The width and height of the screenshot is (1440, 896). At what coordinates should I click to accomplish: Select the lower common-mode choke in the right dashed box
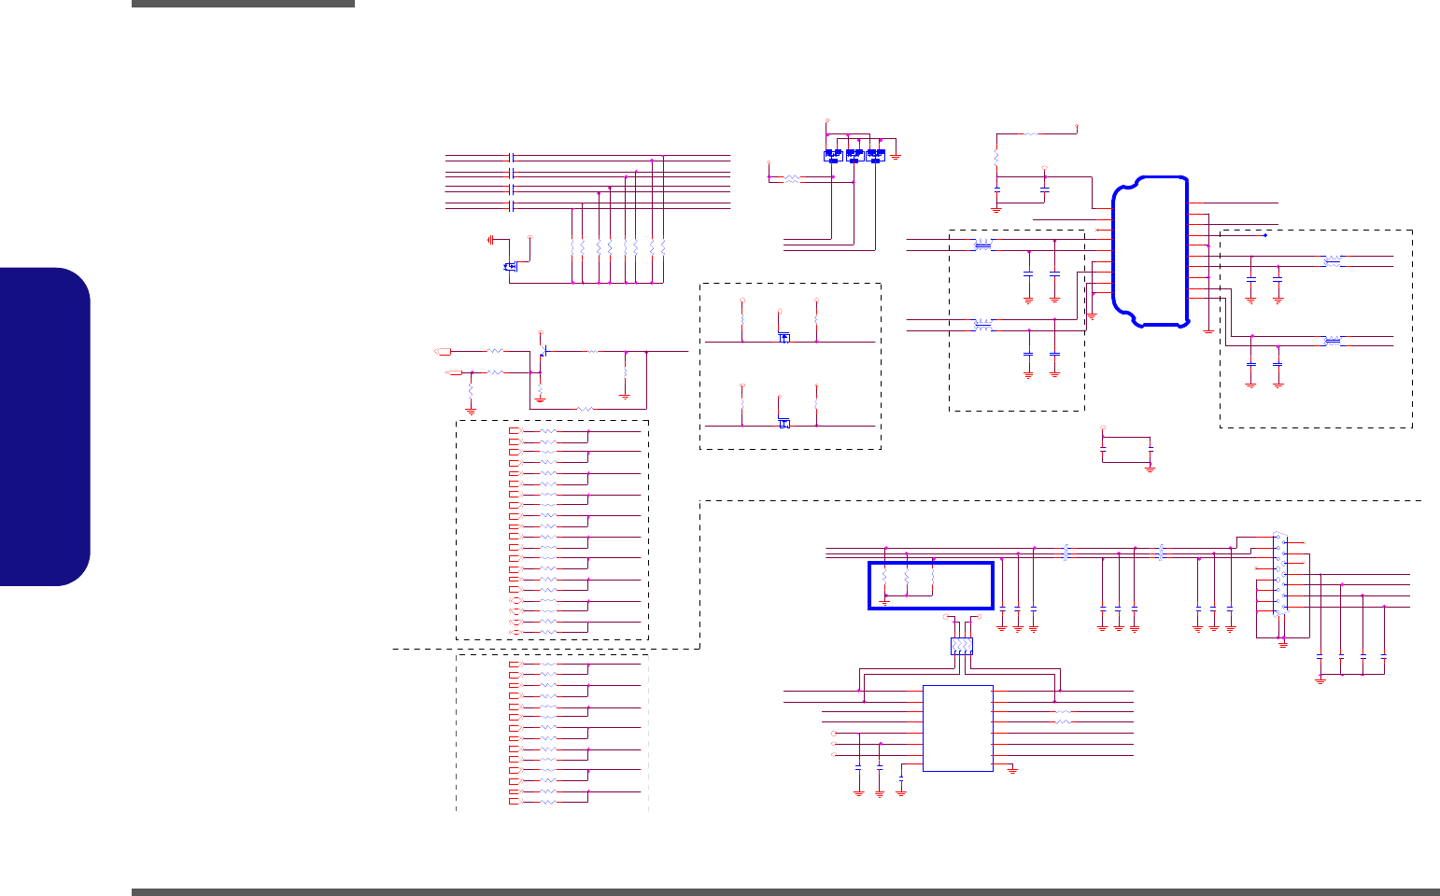pos(1333,342)
